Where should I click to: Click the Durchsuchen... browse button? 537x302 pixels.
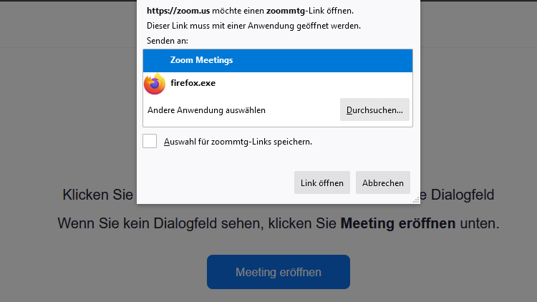pyautogui.click(x=374, y=110)
